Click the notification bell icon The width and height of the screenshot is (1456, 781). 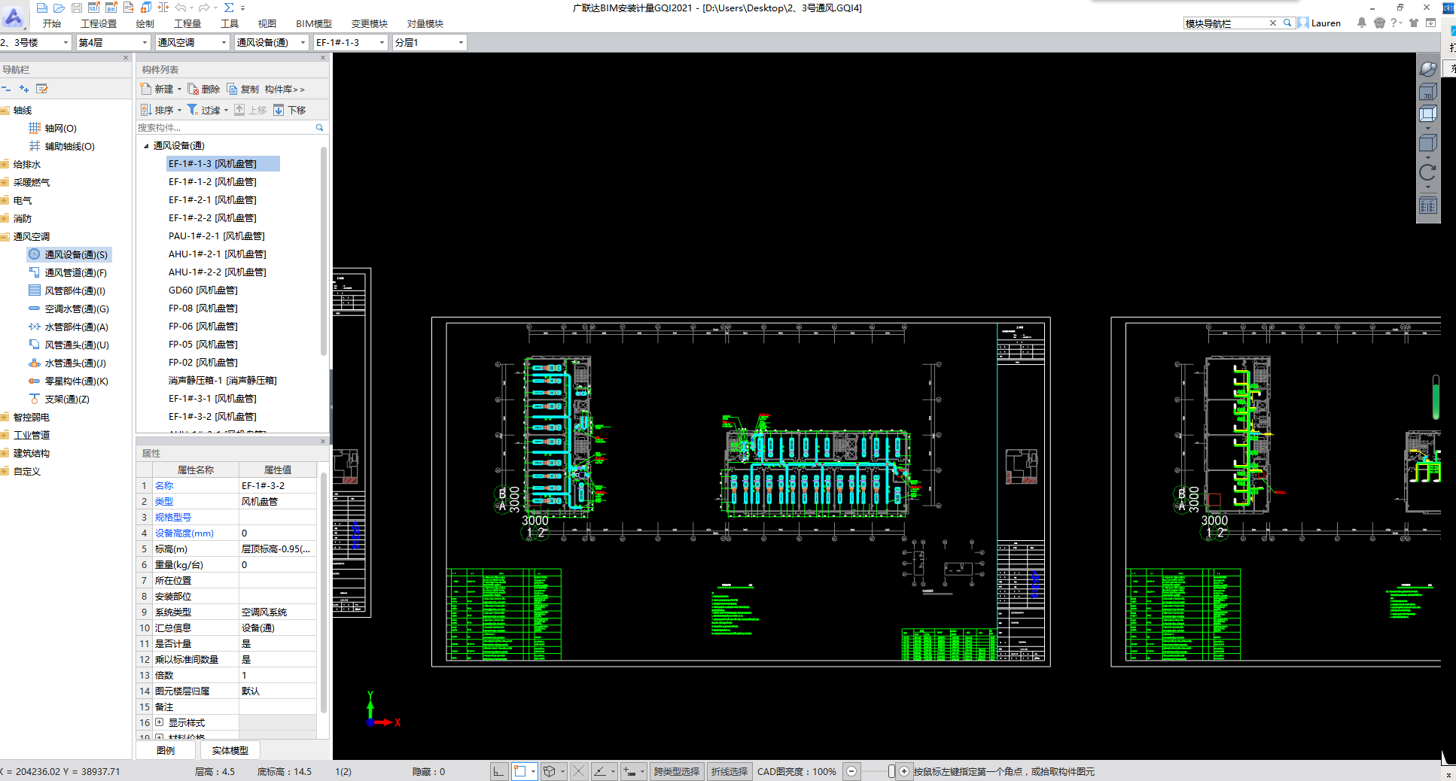pyautogui.click(x=1362, y=23)
